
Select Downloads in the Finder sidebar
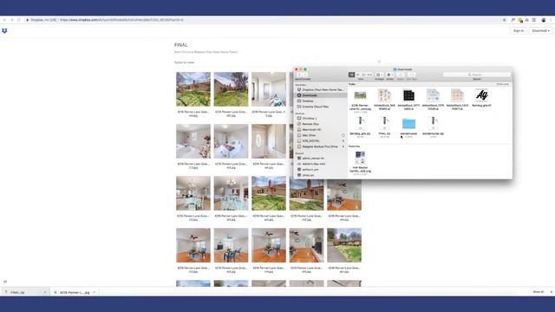pos(320,95)
